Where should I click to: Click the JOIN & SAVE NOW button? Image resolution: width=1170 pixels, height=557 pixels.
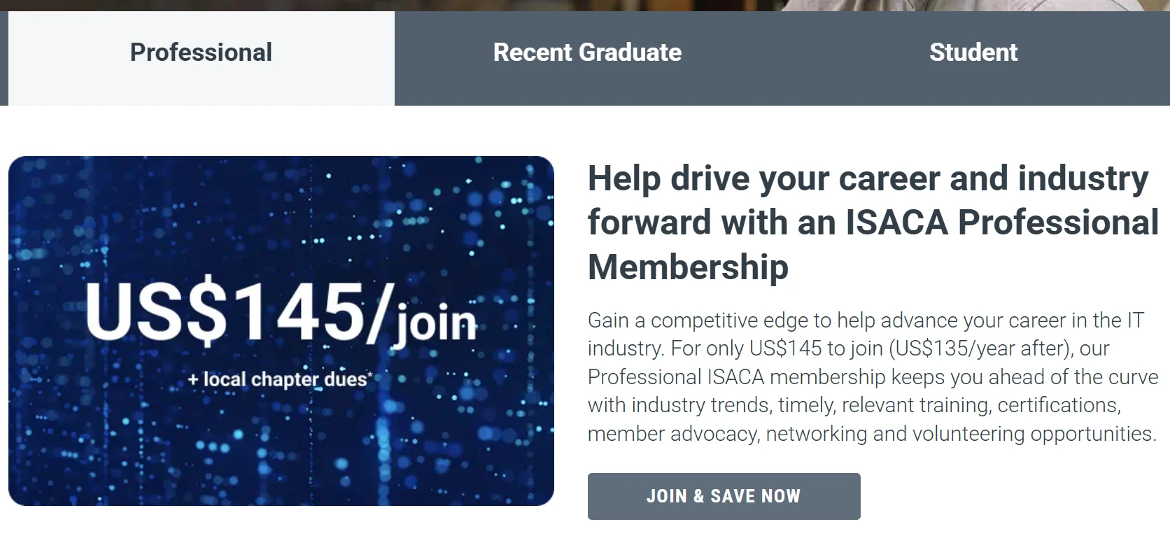click(x=724, y=496)
